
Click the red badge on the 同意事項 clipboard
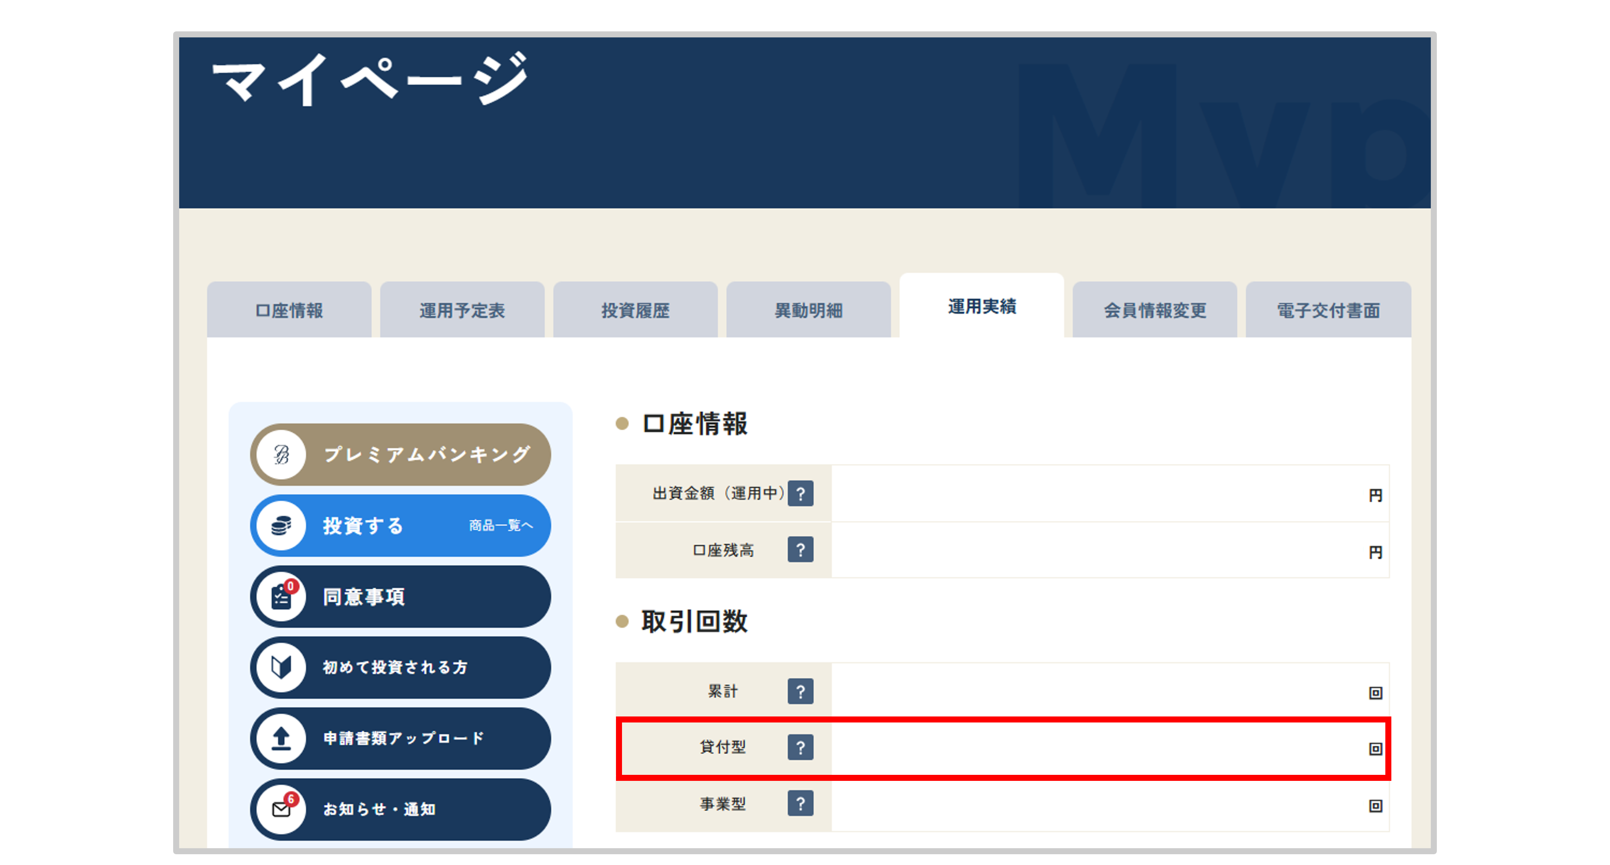pyautogui.click(x=291, y=586)
